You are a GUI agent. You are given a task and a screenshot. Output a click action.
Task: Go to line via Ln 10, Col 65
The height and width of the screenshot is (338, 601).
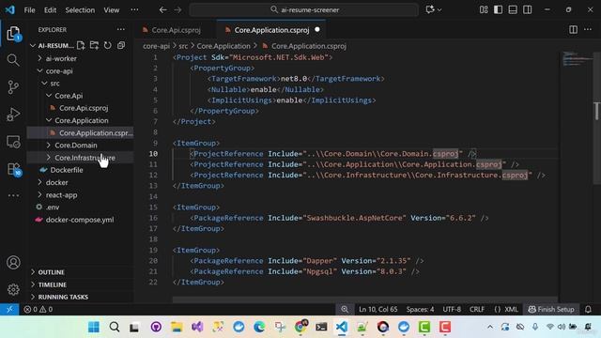pos(378,309)
